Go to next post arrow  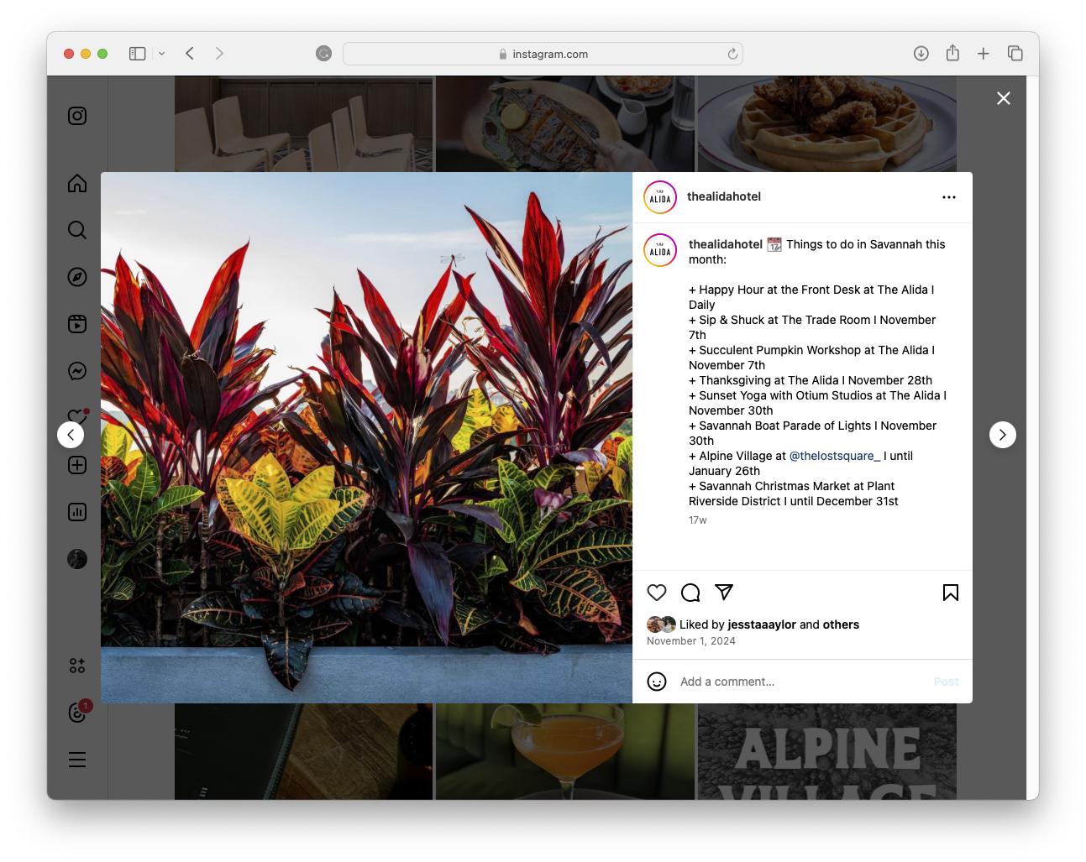click(x=1003, y=435)
